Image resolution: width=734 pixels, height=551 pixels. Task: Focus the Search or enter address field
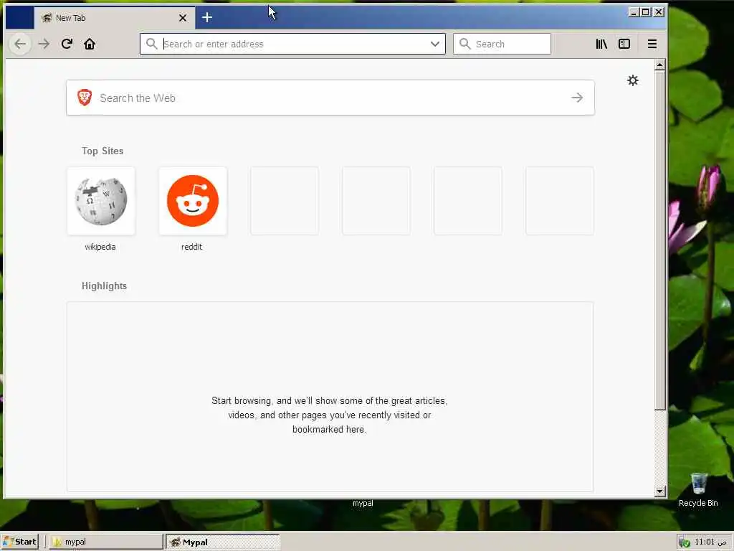click(x=292, y=44)
